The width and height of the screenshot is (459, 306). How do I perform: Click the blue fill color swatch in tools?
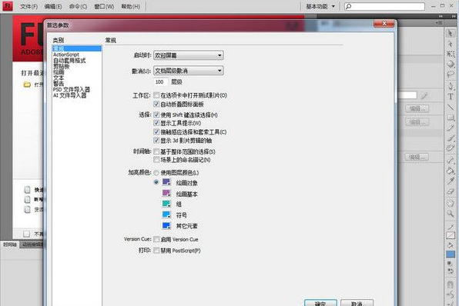(451, 254)
